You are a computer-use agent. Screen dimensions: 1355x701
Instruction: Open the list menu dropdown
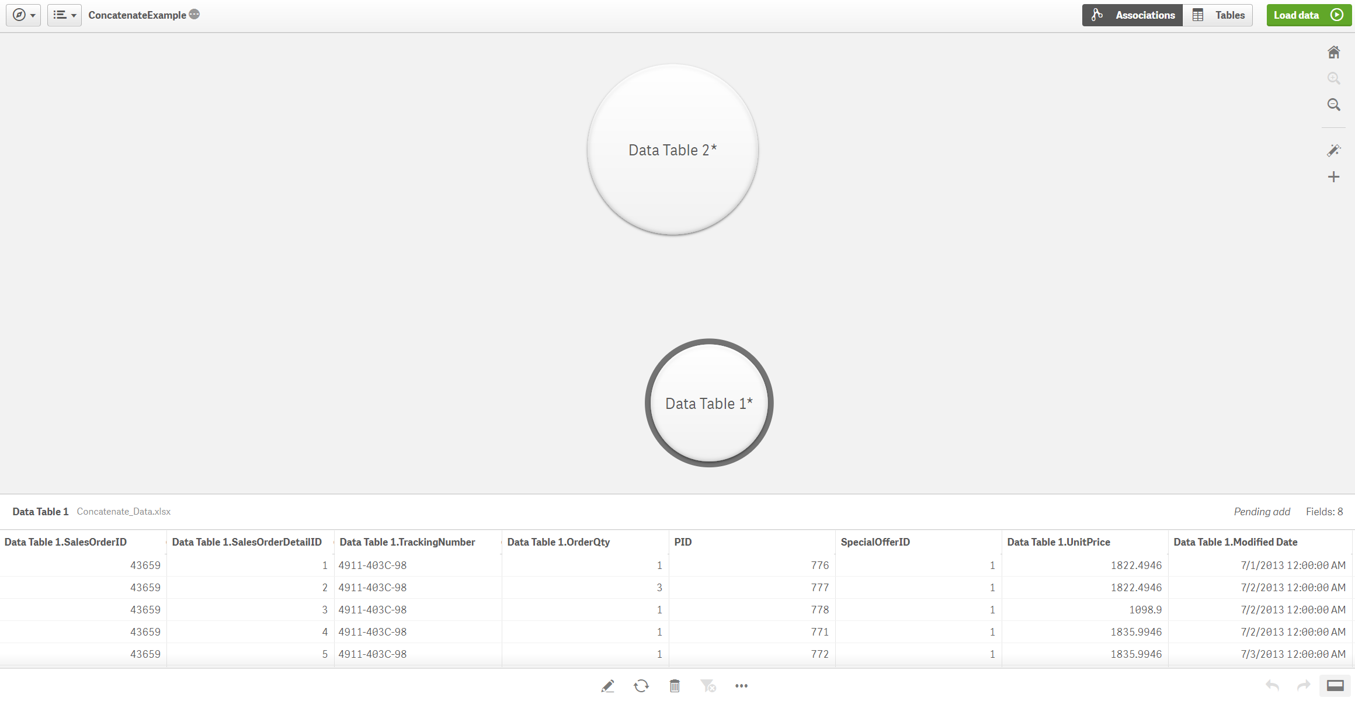[64, 15]
